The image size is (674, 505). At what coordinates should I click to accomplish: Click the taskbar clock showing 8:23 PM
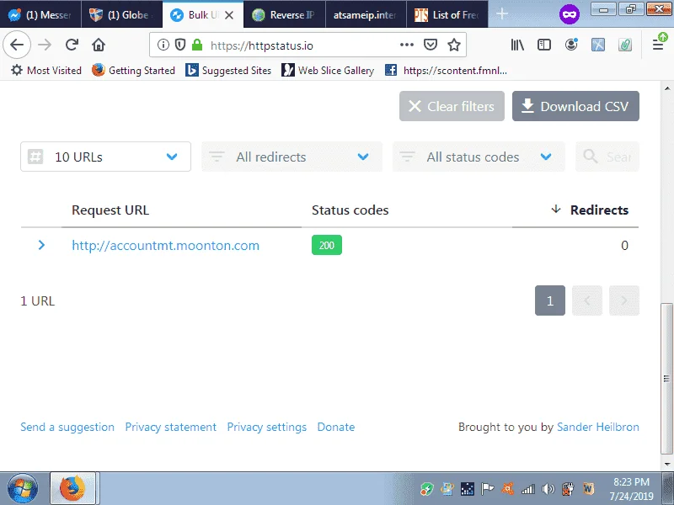tap(631, 489)
